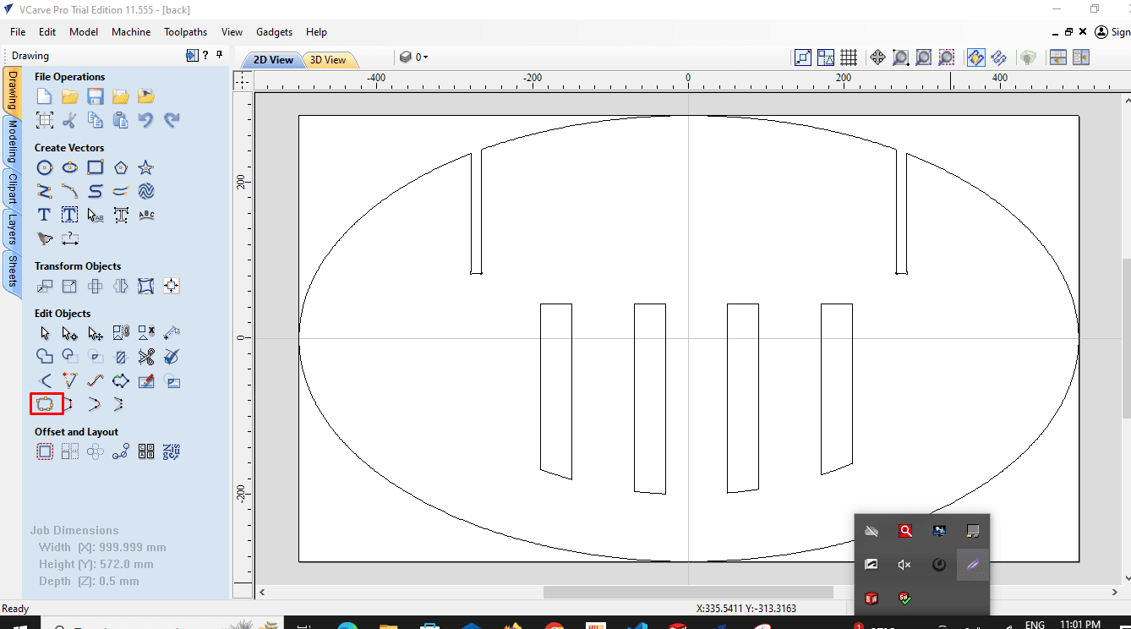
Task: Choose the Selection arrow tool in Edit Objects
Action: tap(45, 333)
